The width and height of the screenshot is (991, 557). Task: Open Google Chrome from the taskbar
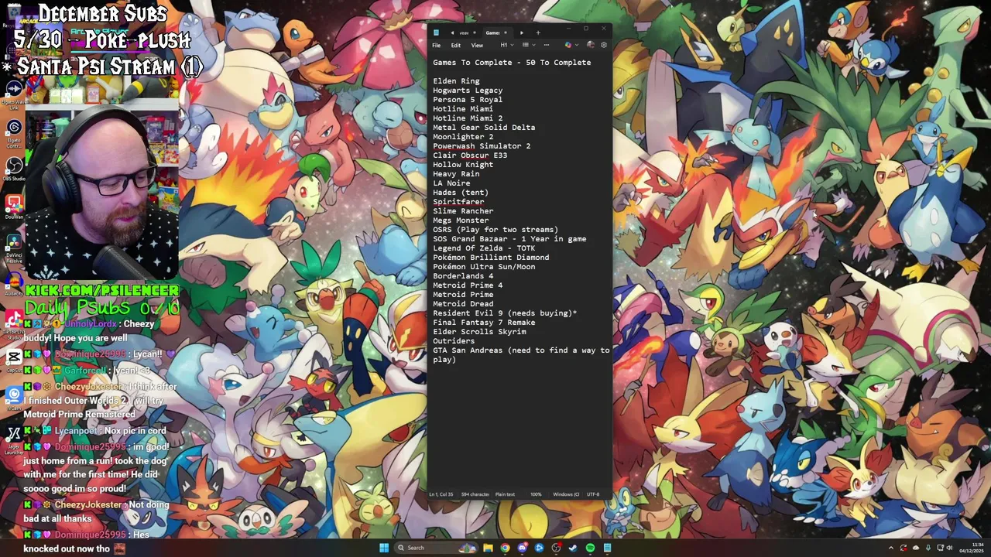(x=505, y=548)
